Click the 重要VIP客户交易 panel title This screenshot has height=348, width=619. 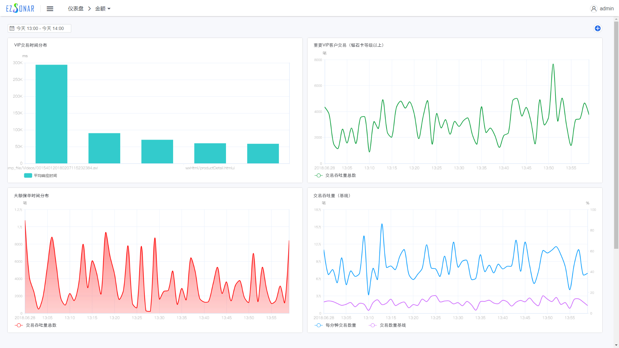tap(349, 45)
